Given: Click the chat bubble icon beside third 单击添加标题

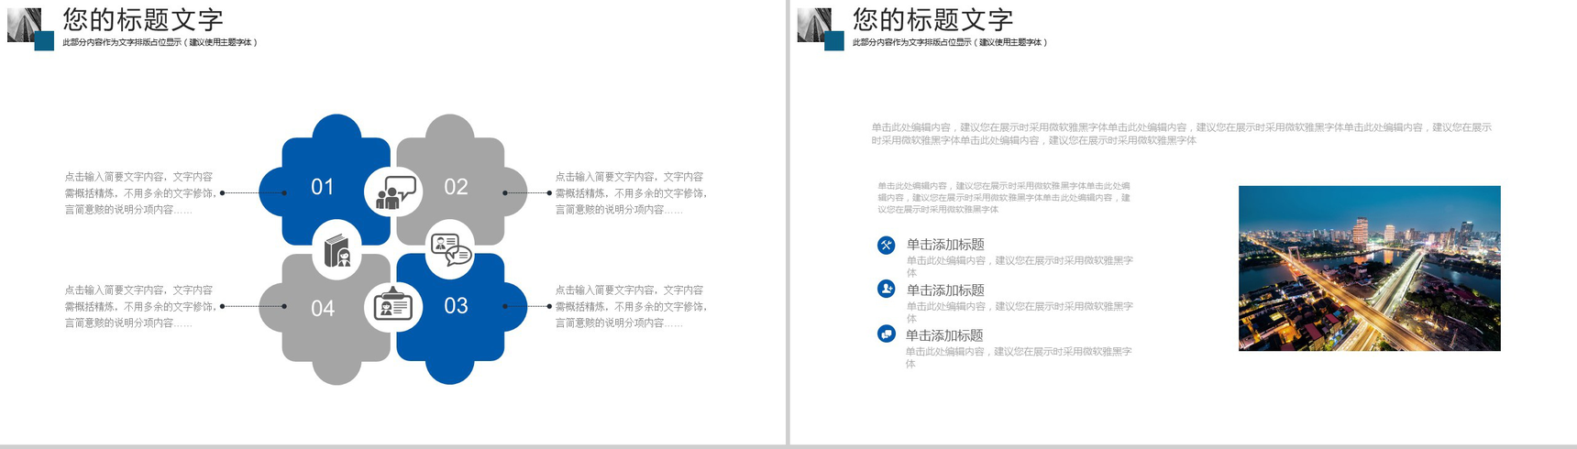Looking at the screenshot, I should point(886,334).
